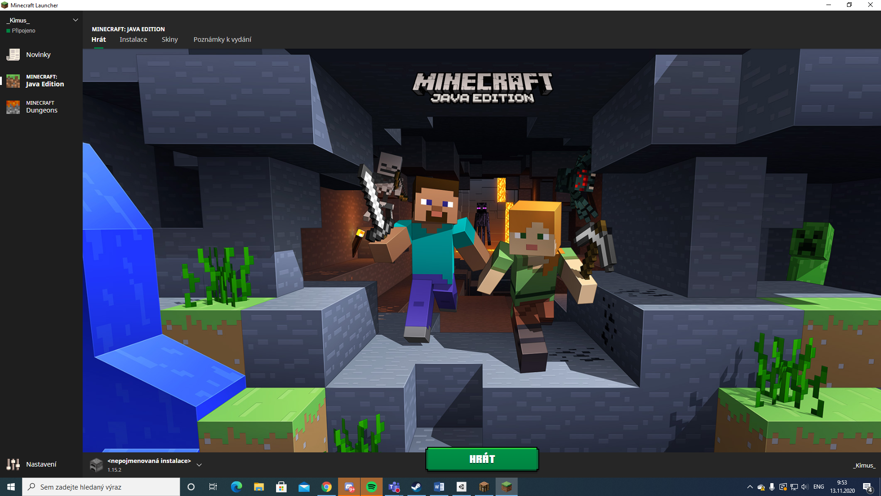The width and height of the screenshot is (881, 496).
Task: Show hidden system tray icons
Action: coord(750,487)
